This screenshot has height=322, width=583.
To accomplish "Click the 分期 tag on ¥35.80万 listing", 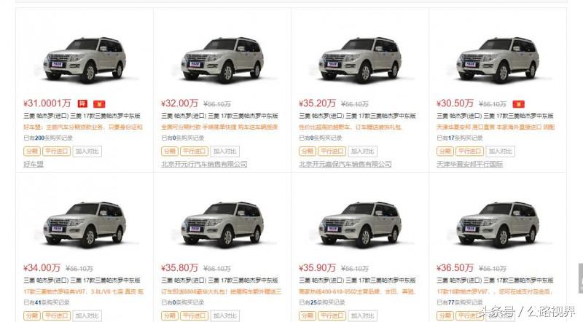I will (170, 315).
